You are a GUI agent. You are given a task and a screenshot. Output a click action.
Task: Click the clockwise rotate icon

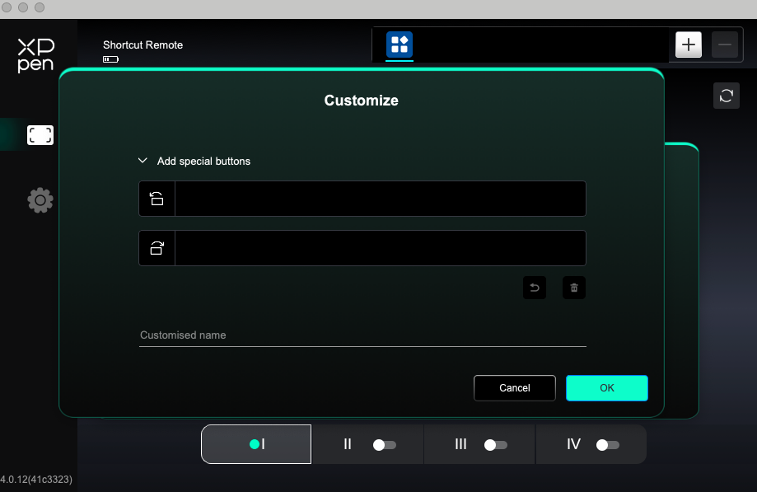pyautogui.click(x=157, y=248)
